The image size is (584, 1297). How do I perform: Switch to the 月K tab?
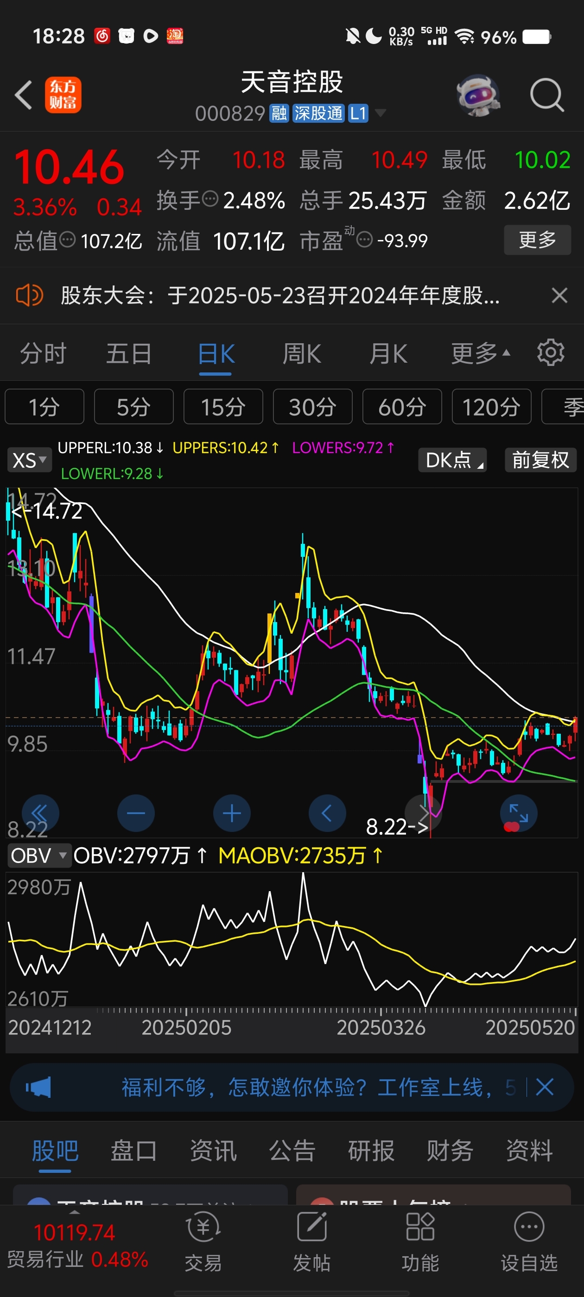tap(388, 353)
